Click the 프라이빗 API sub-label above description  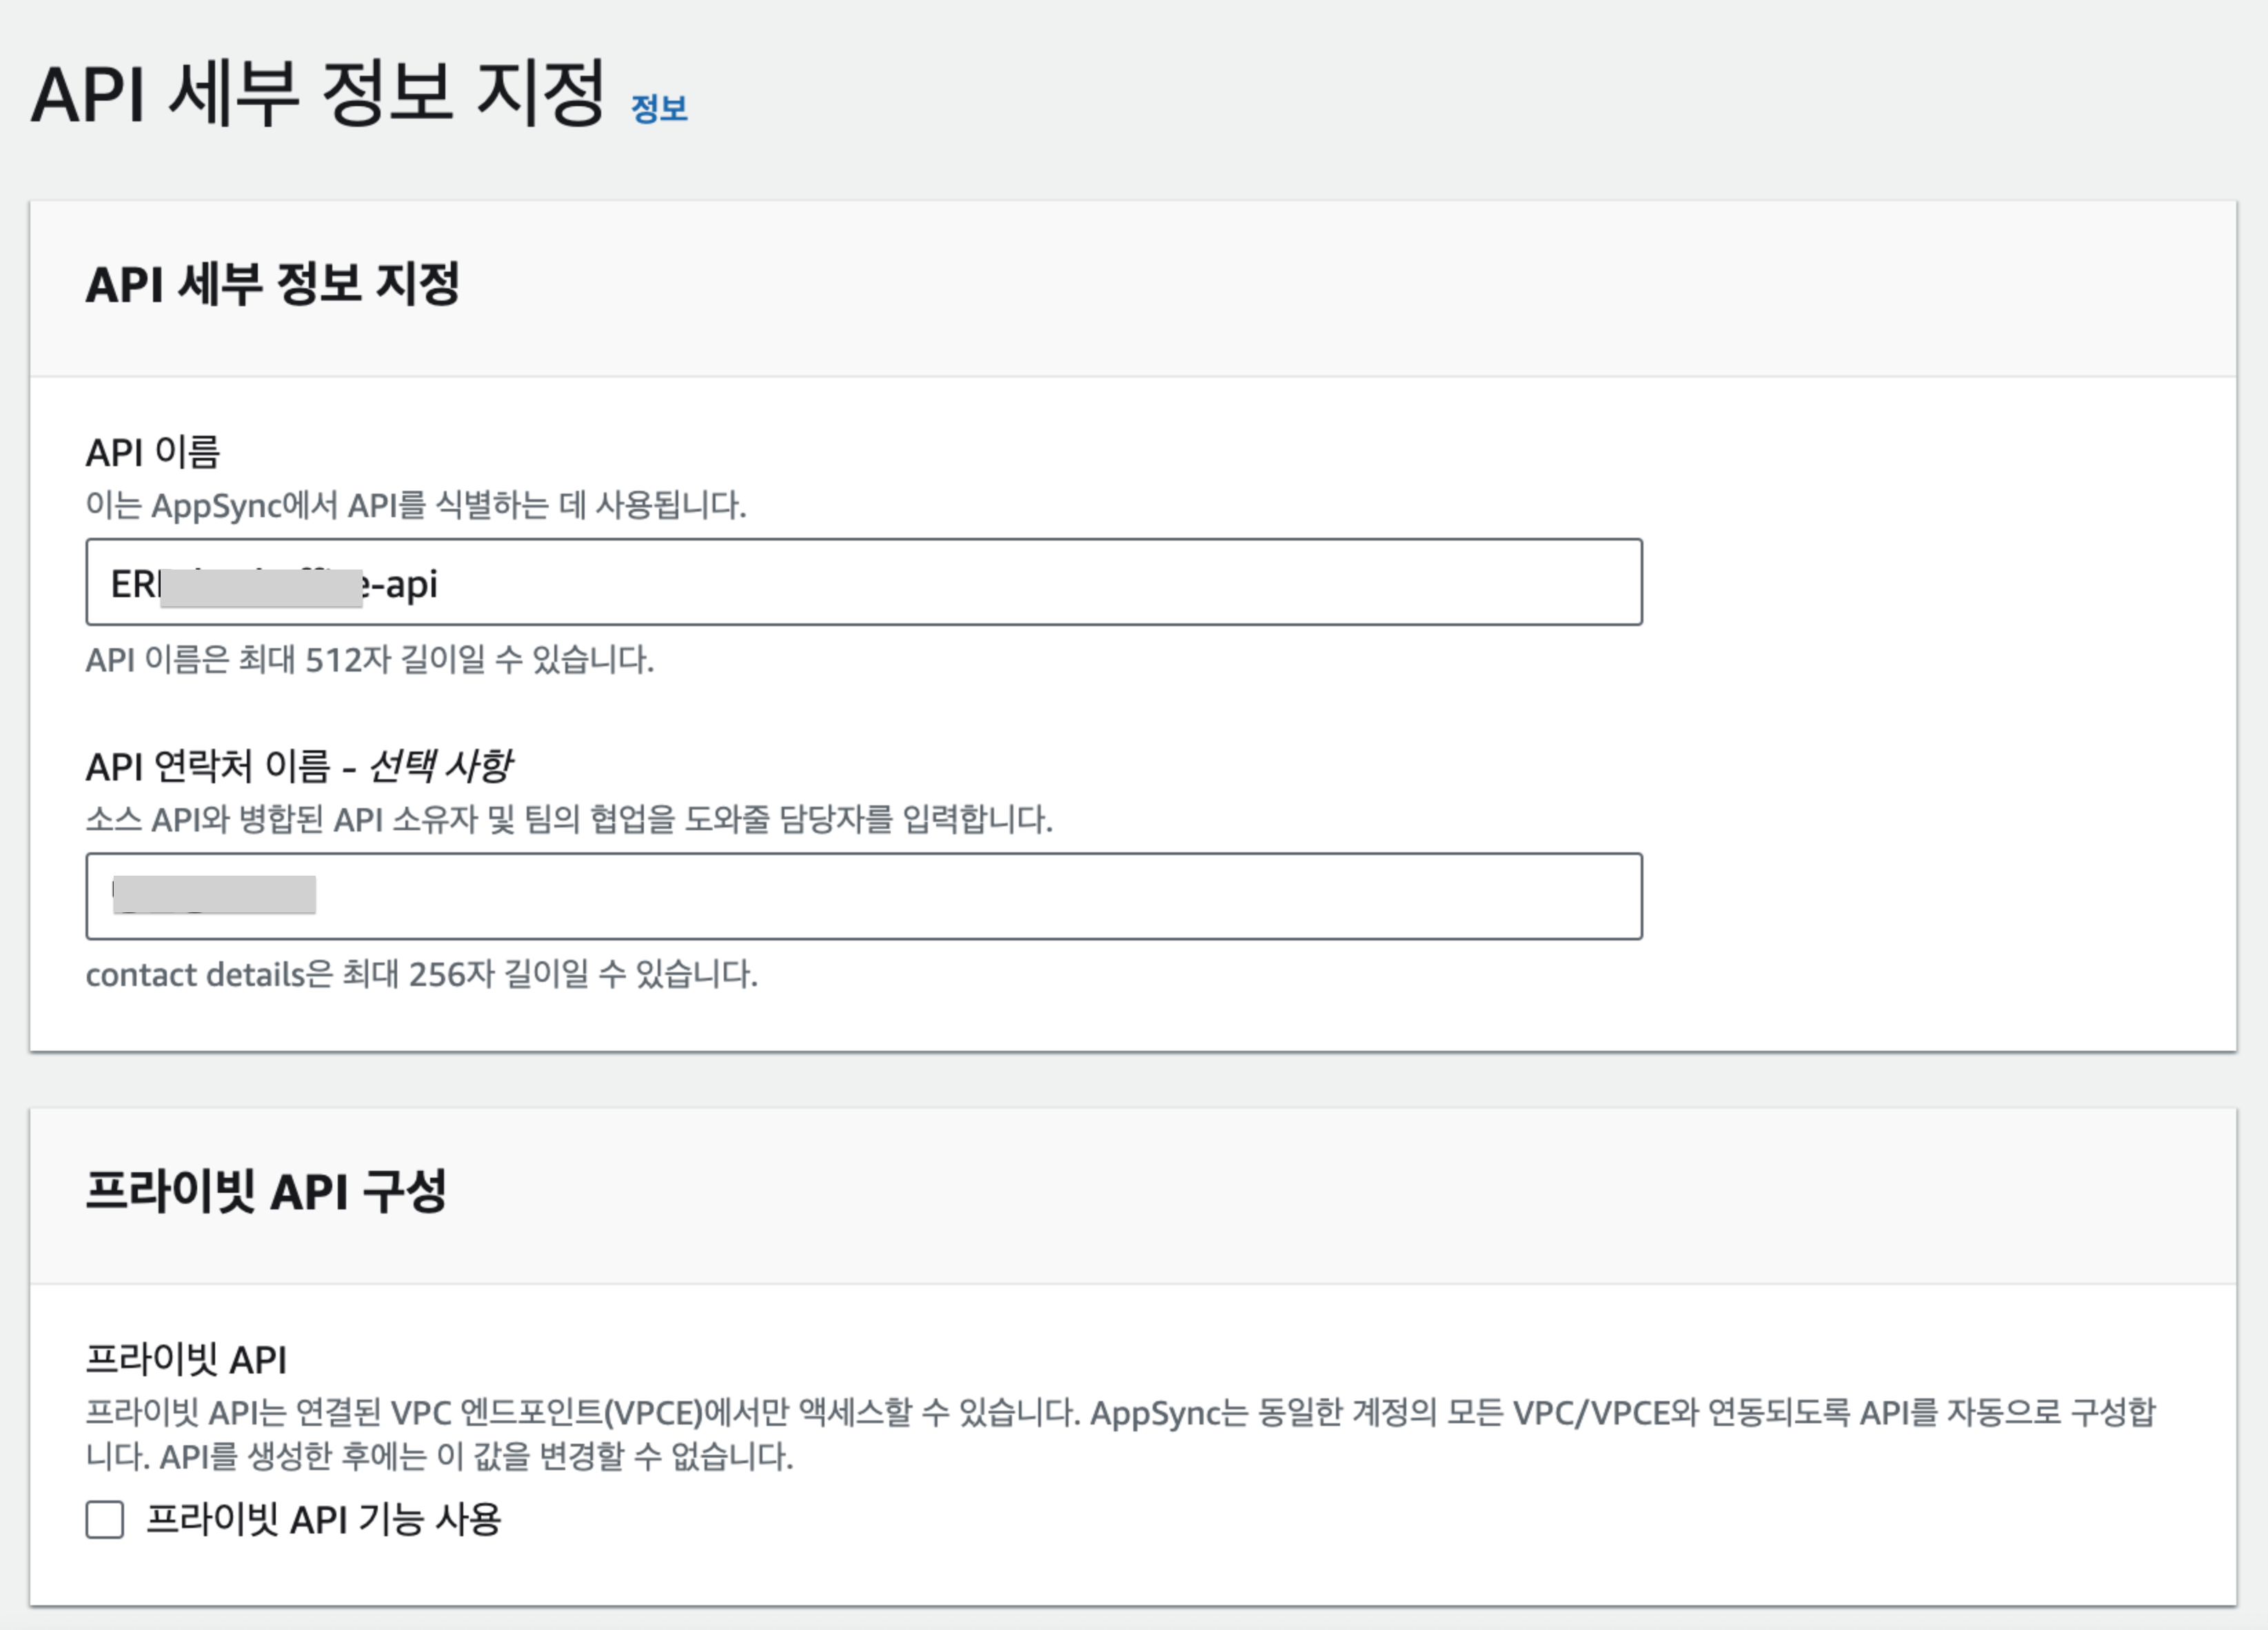tap(186, 1359)
